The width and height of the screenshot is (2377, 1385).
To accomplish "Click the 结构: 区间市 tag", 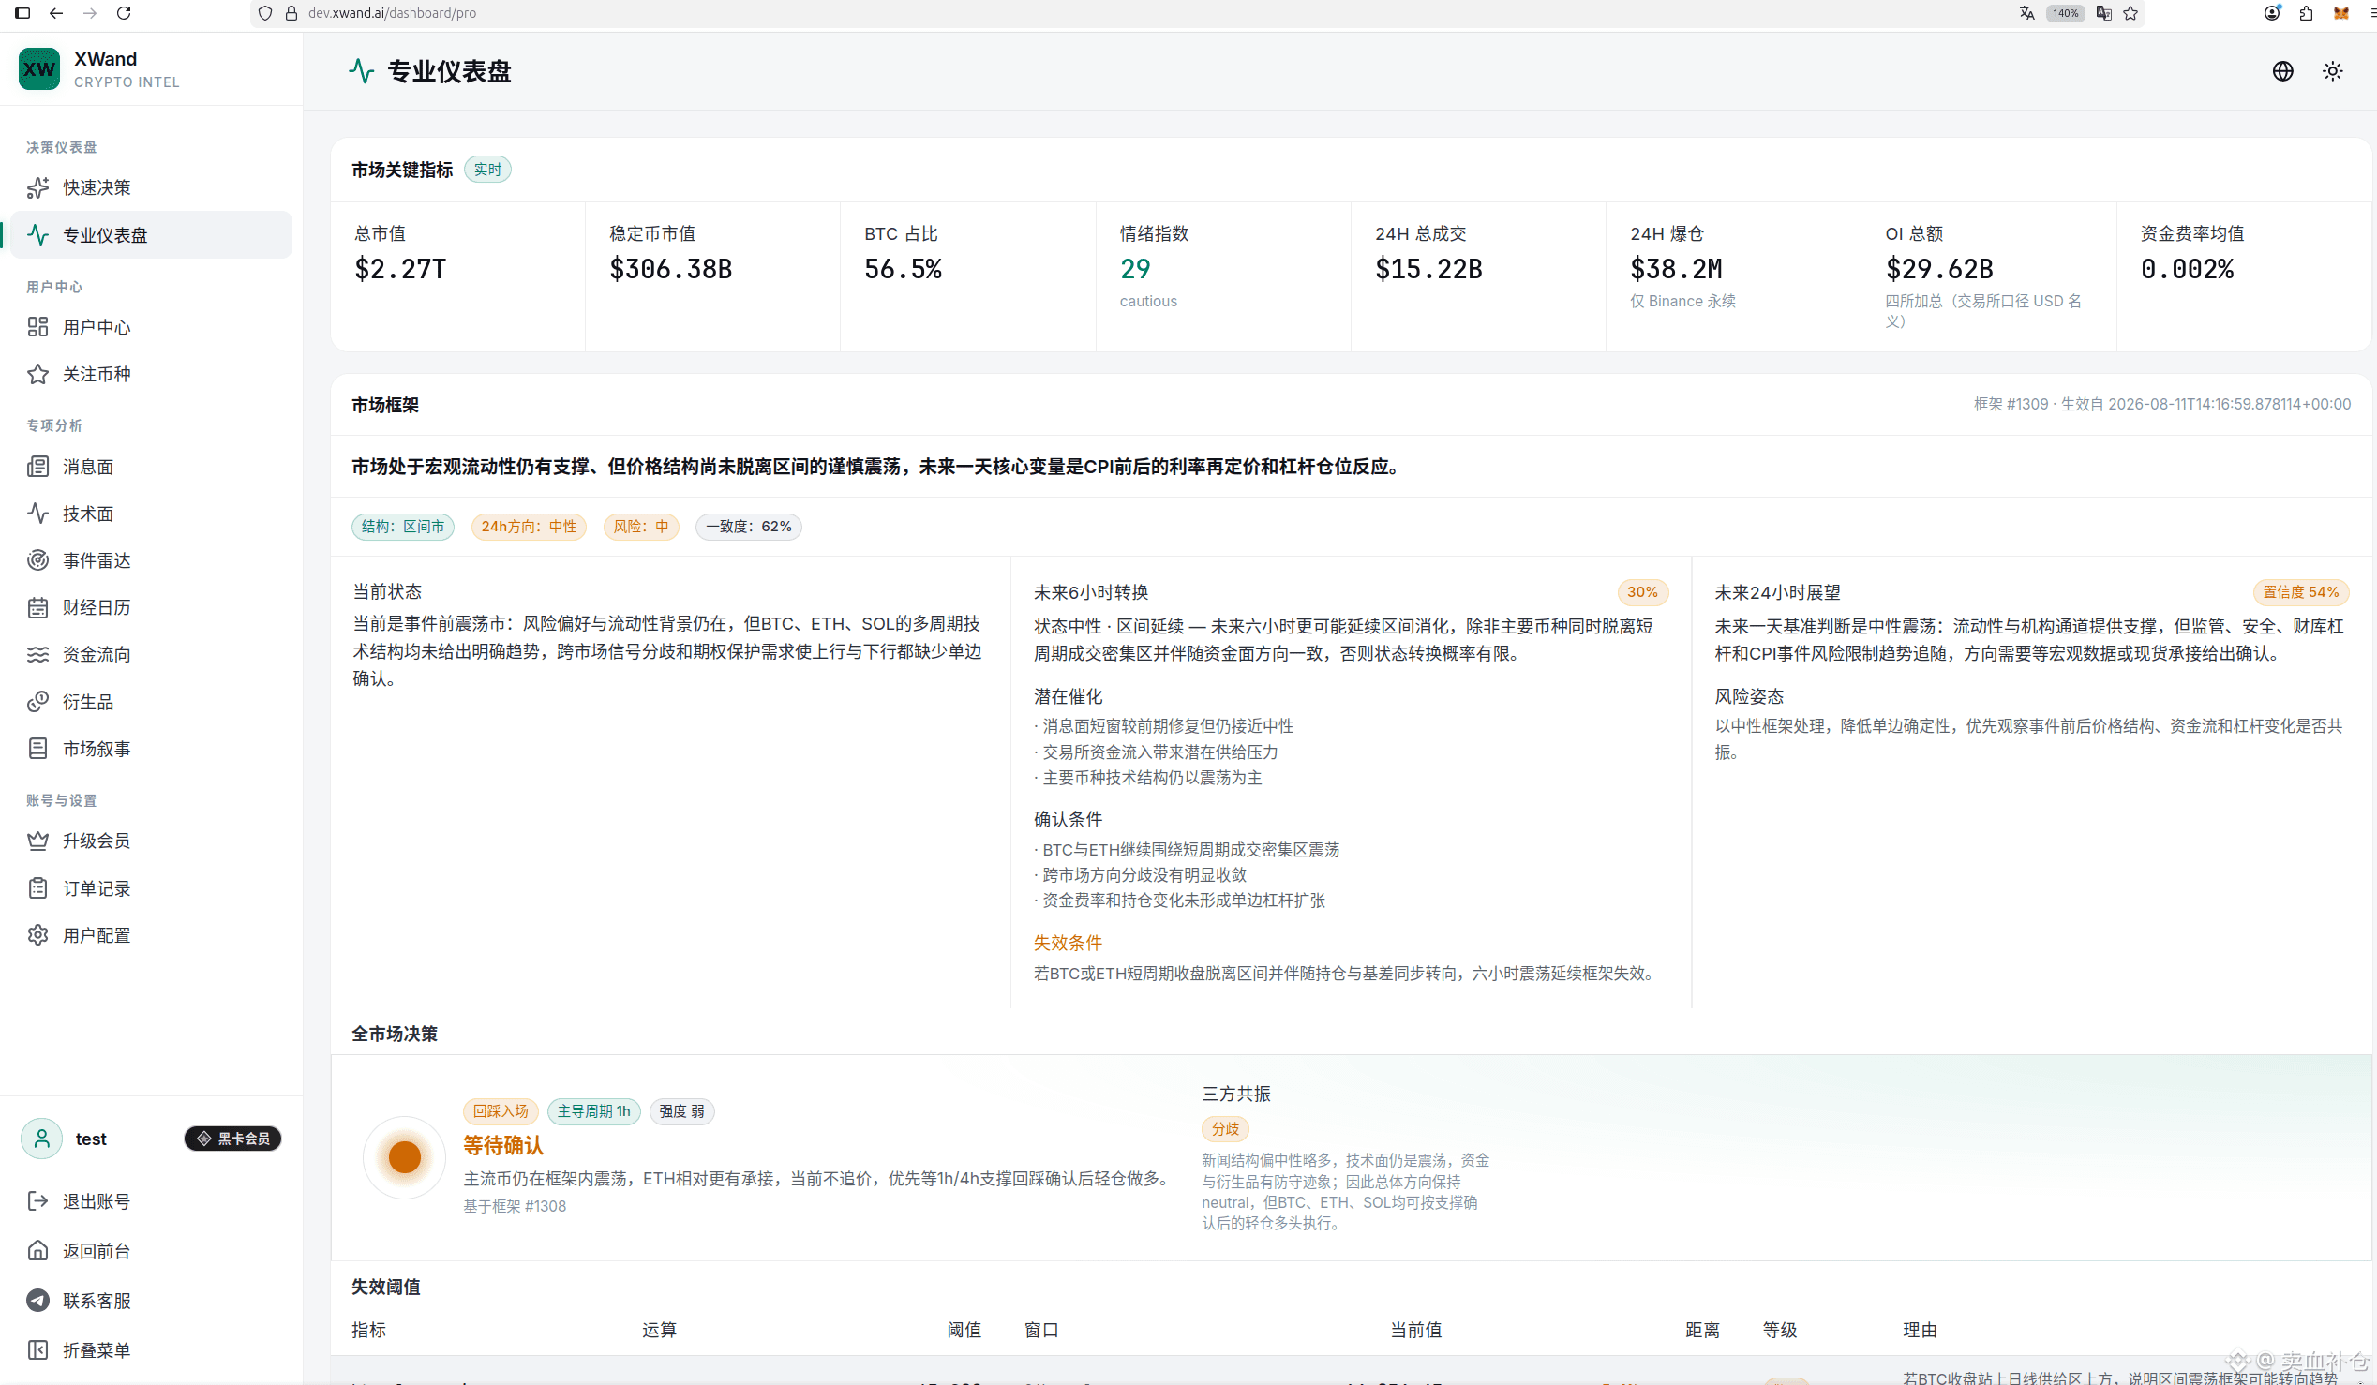I will pos(403,526).
